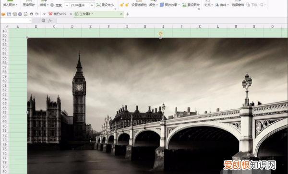Image resolution: width=288 pixels, height=174 pixels.
Task: Select row 49 header
Action: coord(4,31)
